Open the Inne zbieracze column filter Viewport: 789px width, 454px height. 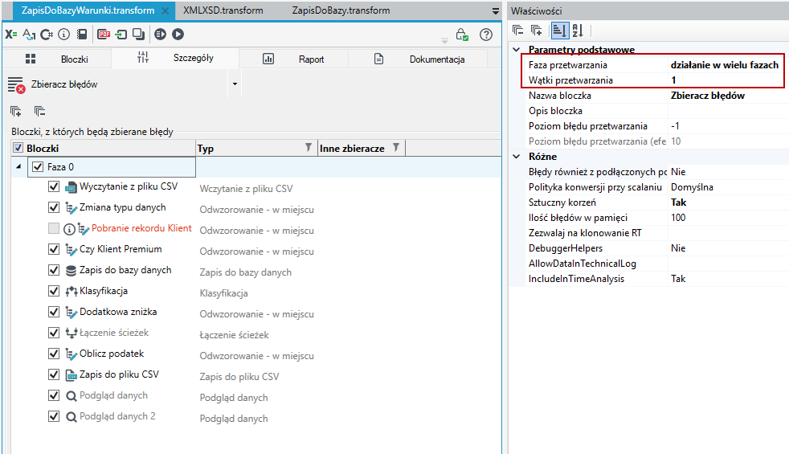pos(397,148)
